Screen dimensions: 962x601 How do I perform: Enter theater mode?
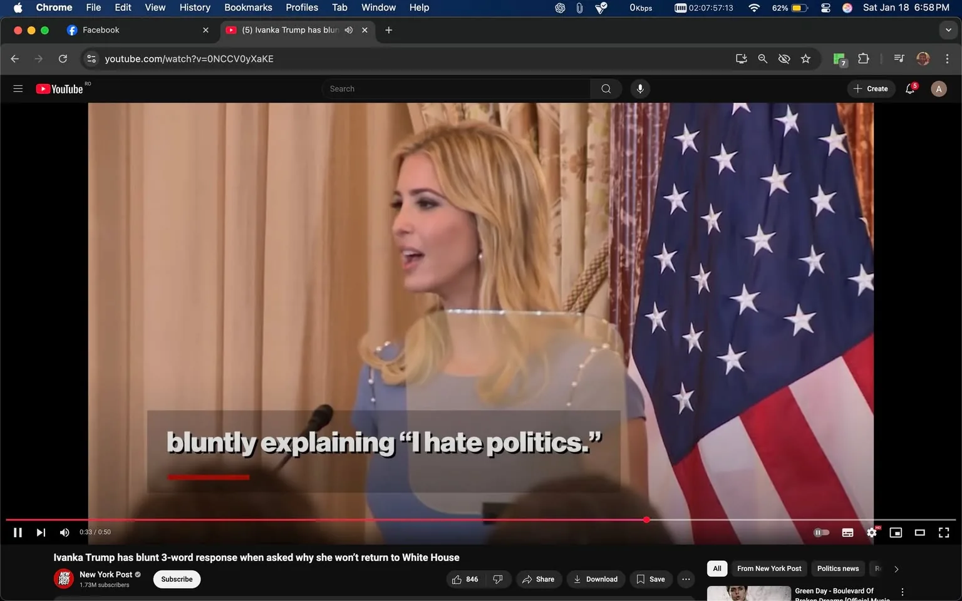[919, 532]
